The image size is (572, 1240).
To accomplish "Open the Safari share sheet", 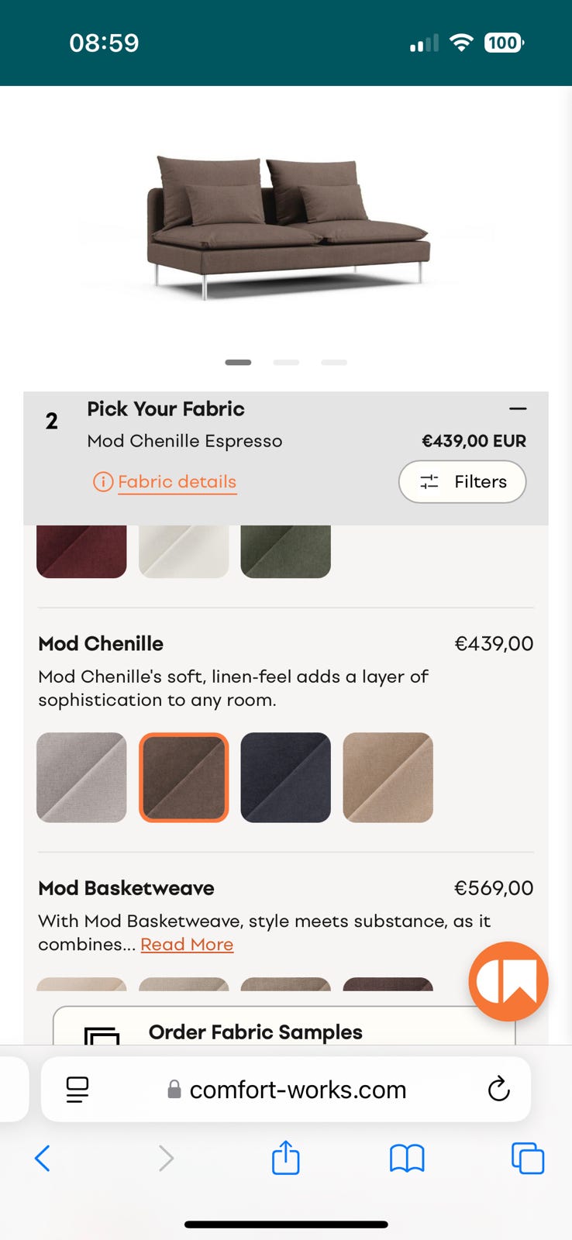I will point(285,1158).
